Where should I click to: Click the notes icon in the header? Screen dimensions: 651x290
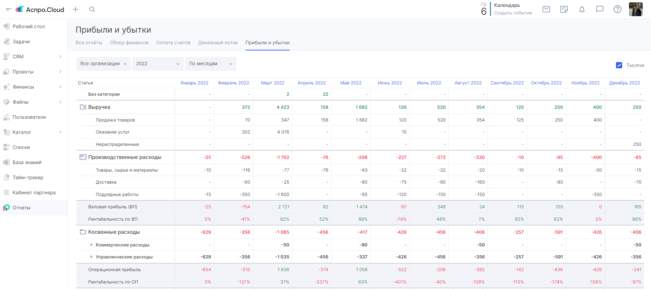[564, 9]
